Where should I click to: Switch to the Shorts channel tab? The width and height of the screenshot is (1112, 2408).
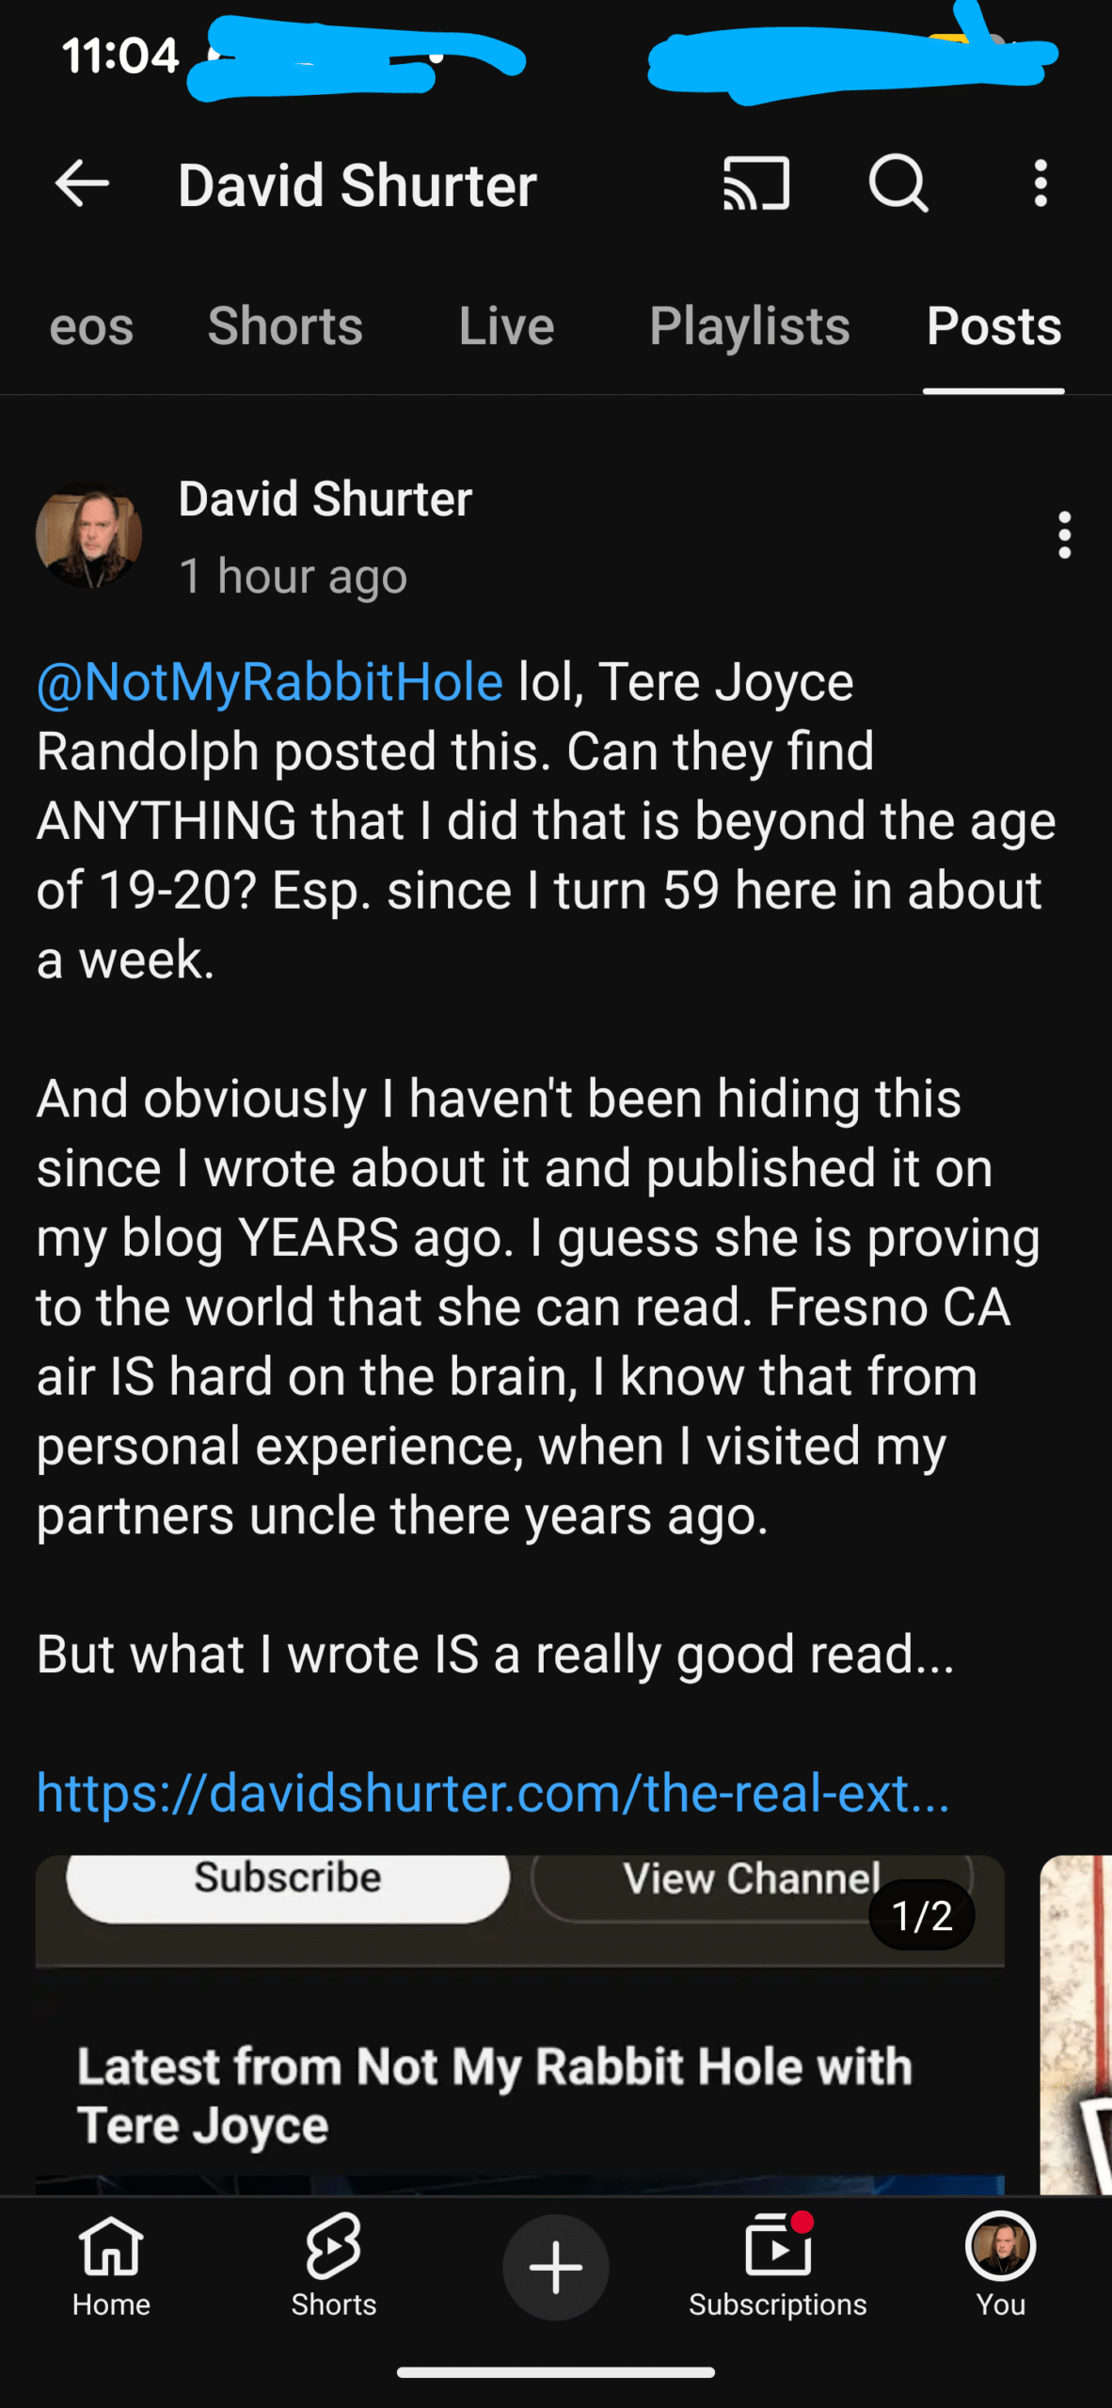point(285,326)
